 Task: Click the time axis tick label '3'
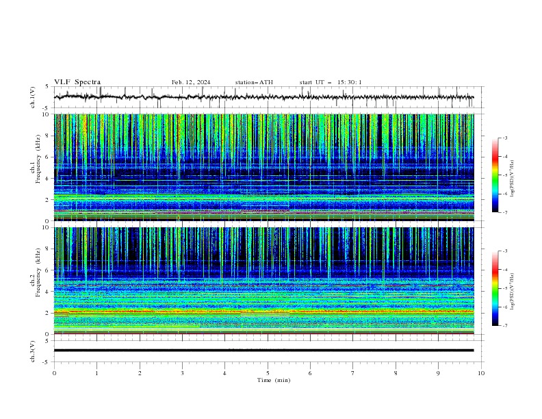click(x=182, y=373)
